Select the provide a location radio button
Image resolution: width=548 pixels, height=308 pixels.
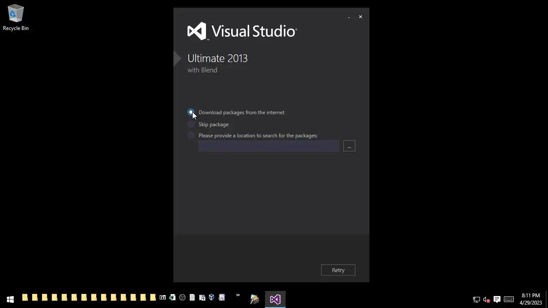coord(191,136)
